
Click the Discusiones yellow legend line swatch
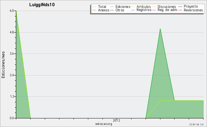click(x=154, y=7)
